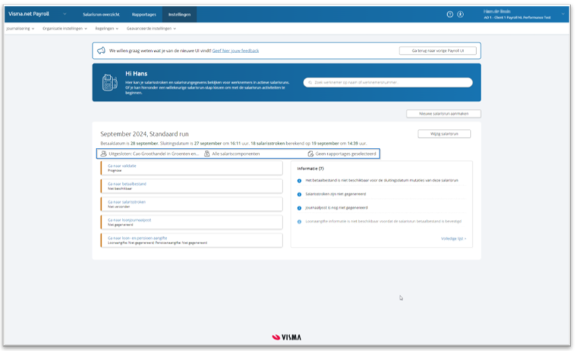Click info icon beside Journaalpost message

(299, 208)
